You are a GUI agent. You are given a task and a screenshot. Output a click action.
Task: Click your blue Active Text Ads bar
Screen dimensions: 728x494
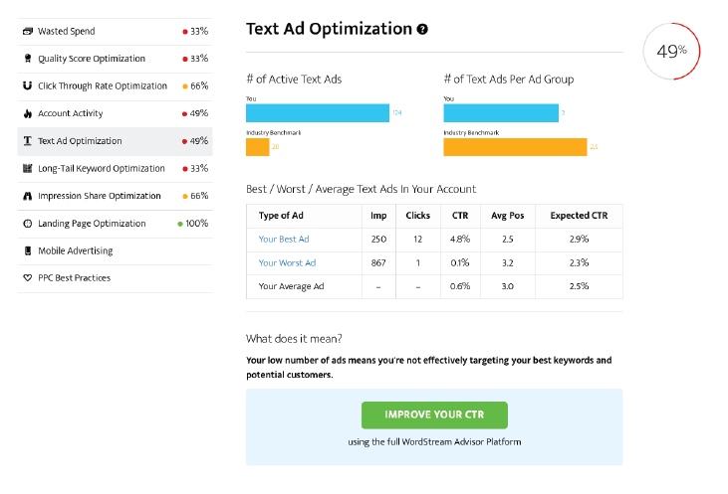[318, 113]
